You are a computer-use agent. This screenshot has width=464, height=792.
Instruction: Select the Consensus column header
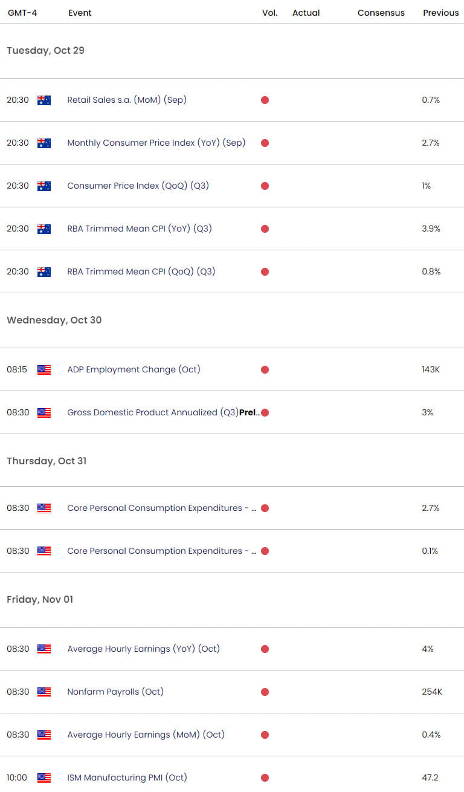[381, 13]
